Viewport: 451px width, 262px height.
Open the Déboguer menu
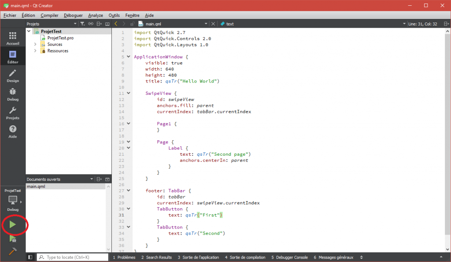coord(73,15)
